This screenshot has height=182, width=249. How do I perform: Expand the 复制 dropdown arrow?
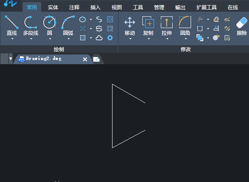pos(149,39)
